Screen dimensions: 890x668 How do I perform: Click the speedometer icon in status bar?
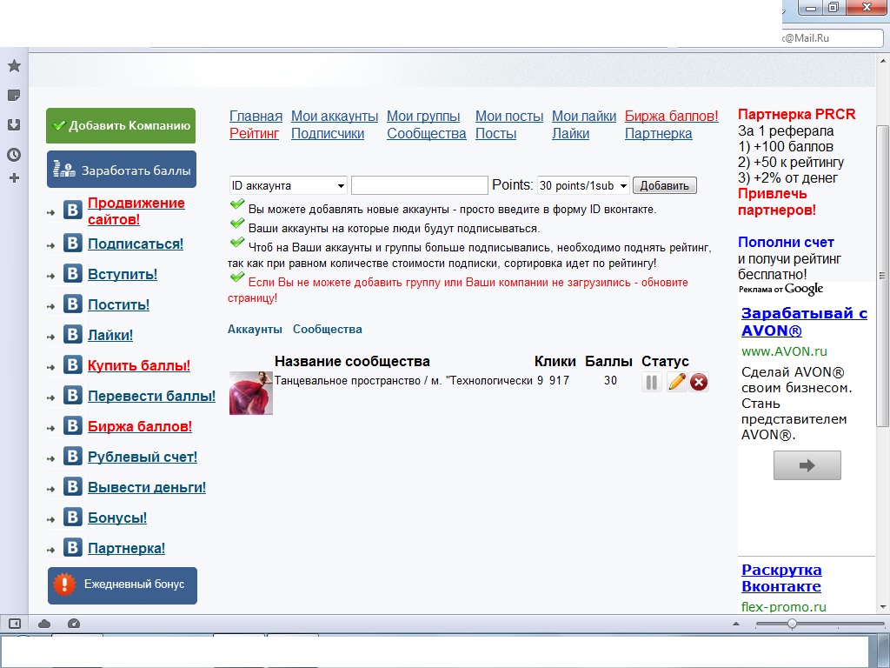pos(74,624)
